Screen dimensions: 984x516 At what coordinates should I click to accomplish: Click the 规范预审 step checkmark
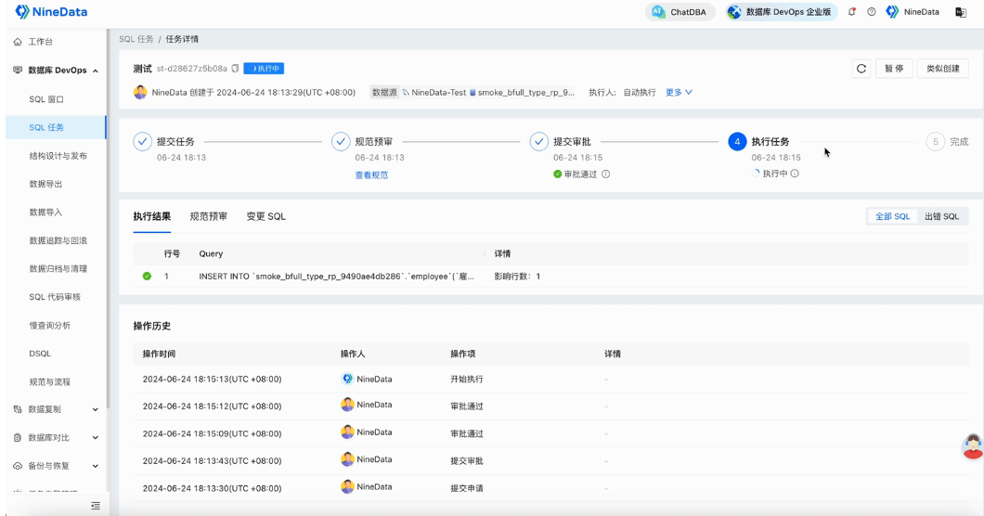coord(341,142)
